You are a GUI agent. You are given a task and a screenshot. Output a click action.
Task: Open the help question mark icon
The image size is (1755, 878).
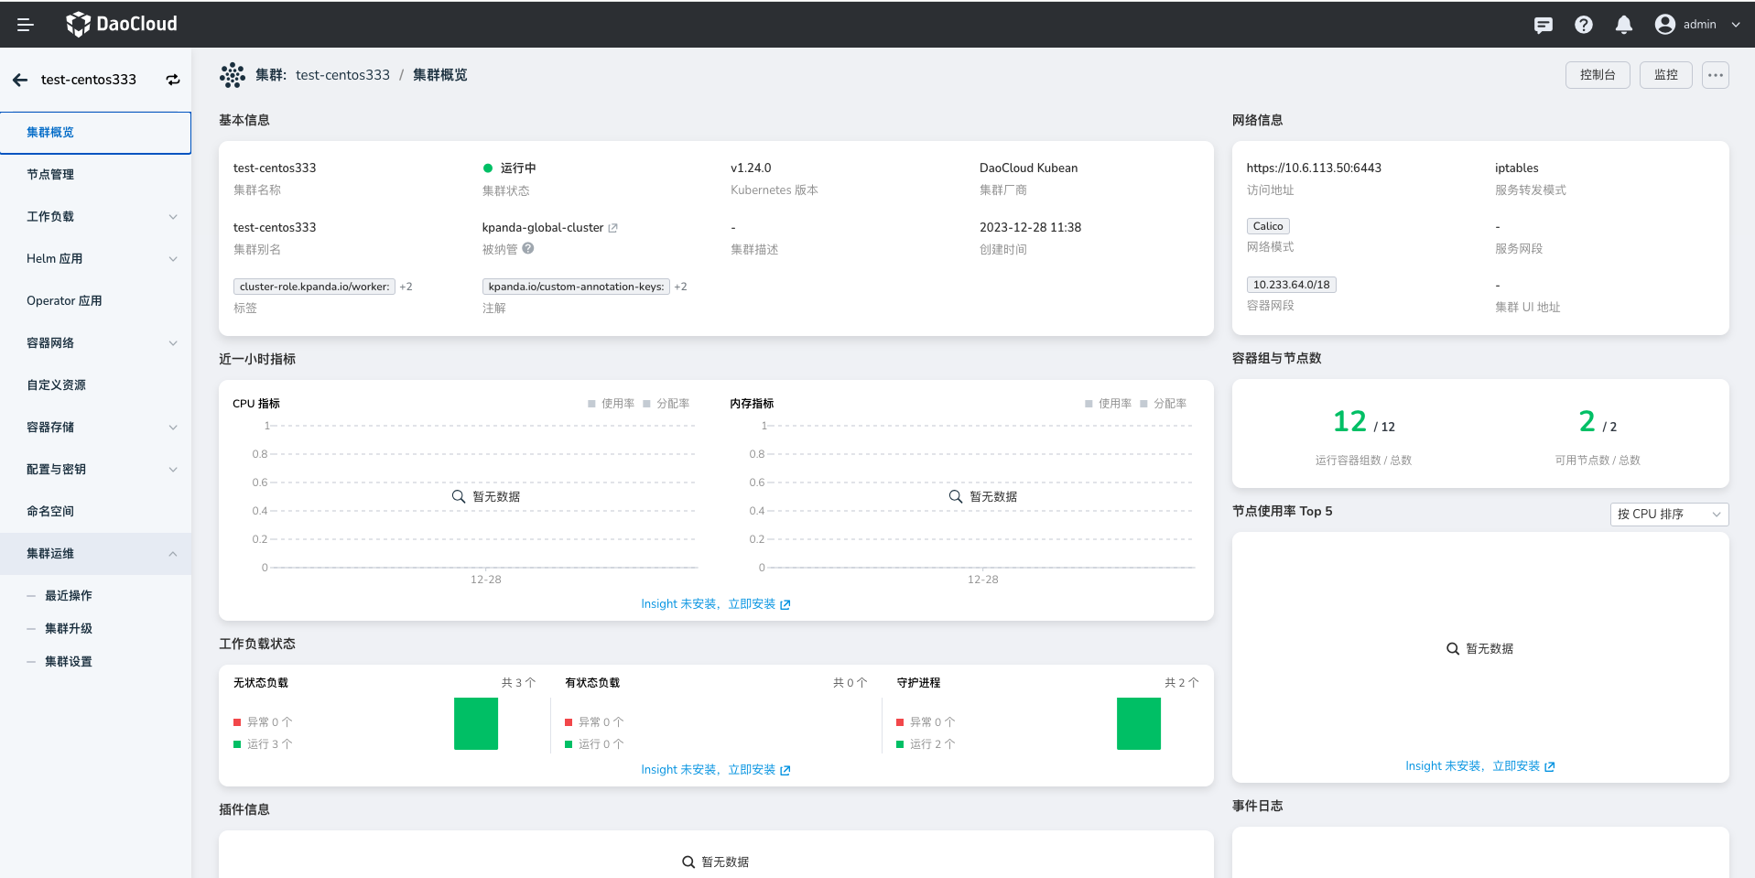tap(1583, 25)
